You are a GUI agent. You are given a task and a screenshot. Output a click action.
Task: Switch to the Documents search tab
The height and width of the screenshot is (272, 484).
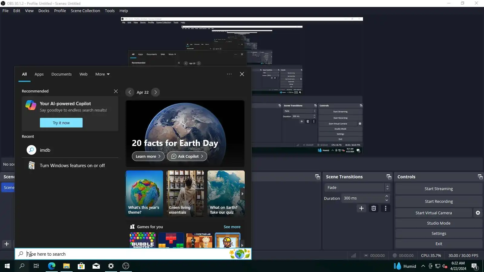[x=61, y=74]
